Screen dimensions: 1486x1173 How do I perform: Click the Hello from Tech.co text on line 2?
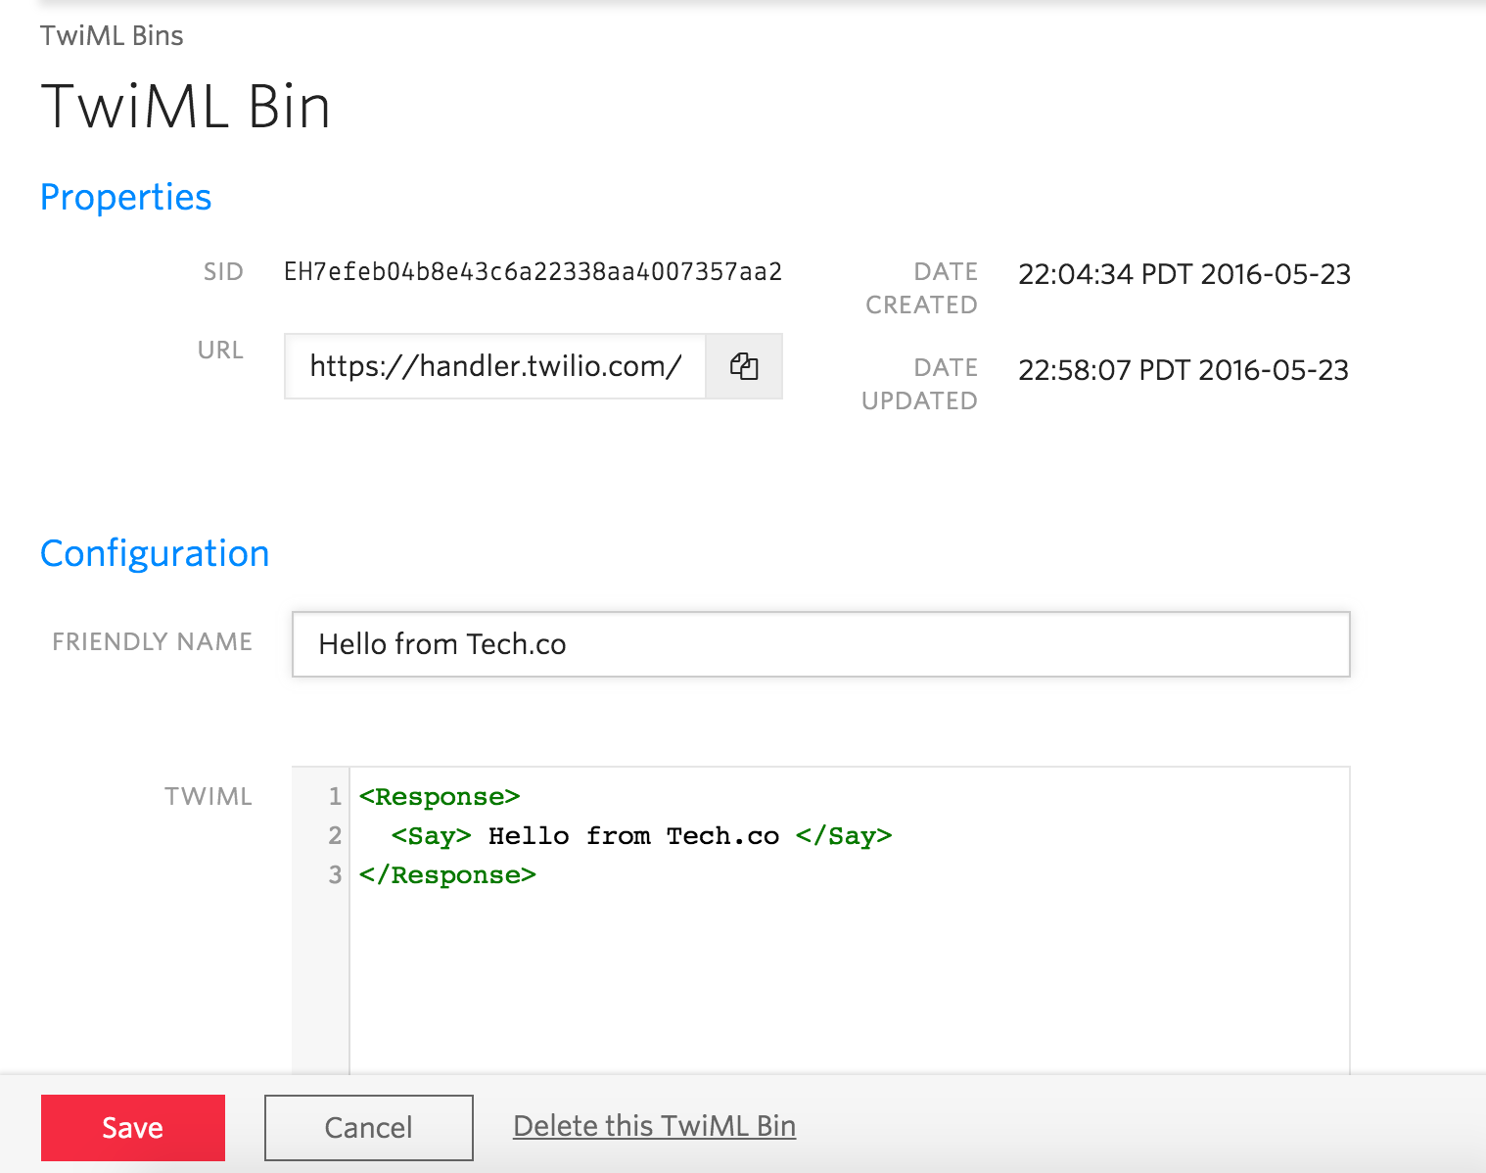633,835
